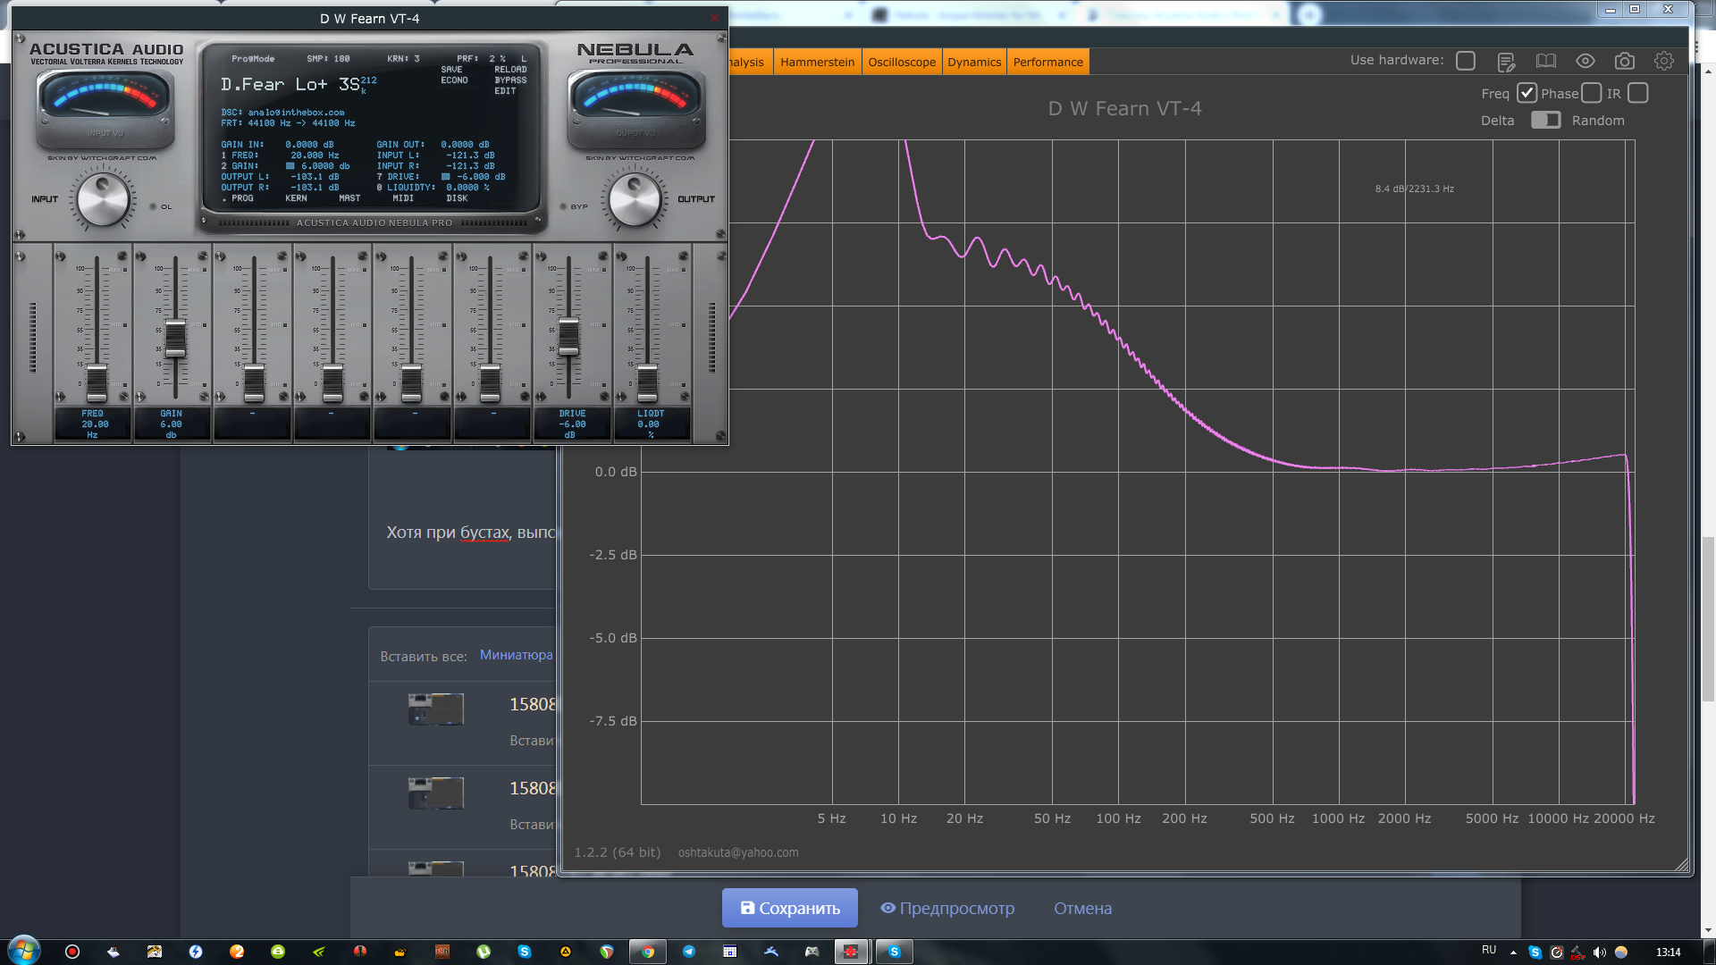Click the Сохранить save button
The height and width of the screenshot is (965, 1716).
pyautogui.click(x=790, y=908)
